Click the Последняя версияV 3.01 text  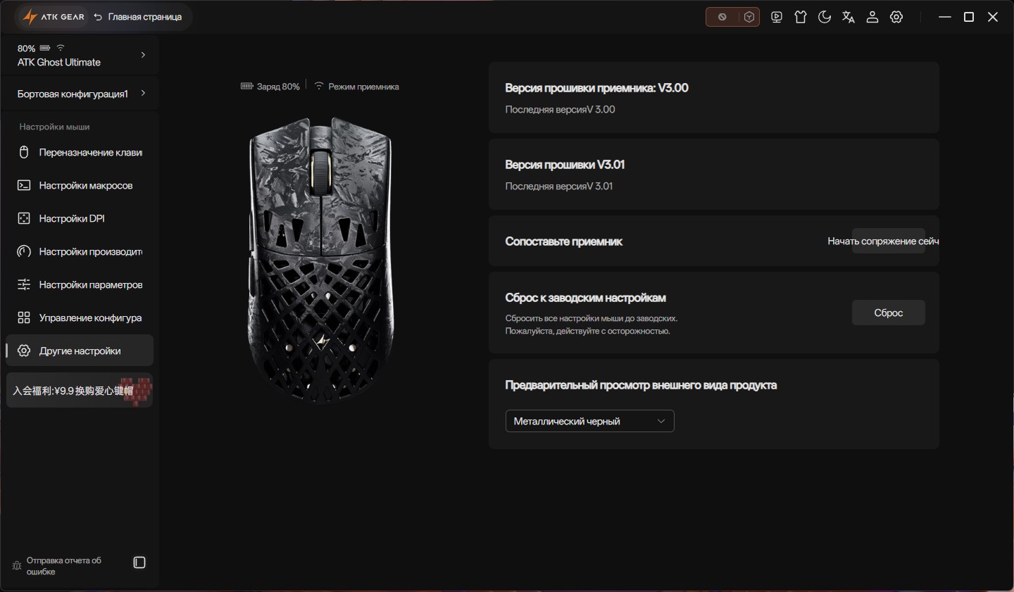[x=559, y=187]
